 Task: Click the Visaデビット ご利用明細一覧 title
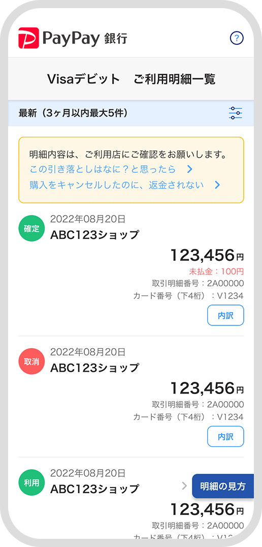click(131, 79)
